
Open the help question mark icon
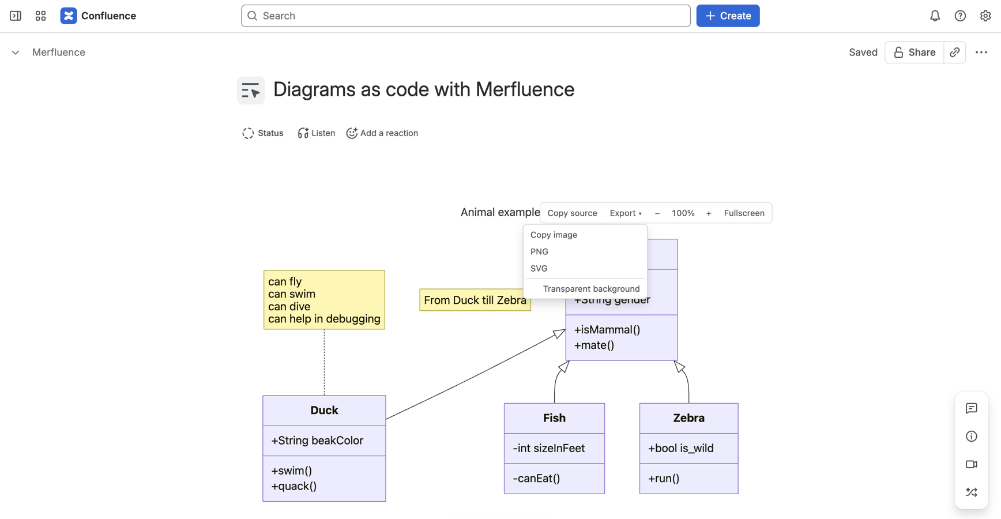tap(960, 16)
